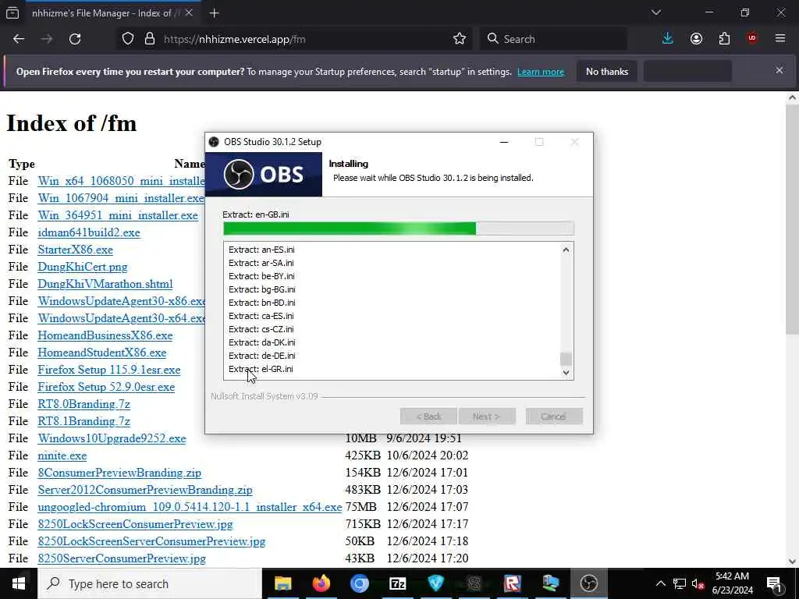Open the RT8.1Branding.7z link

[x=83, y=421]
